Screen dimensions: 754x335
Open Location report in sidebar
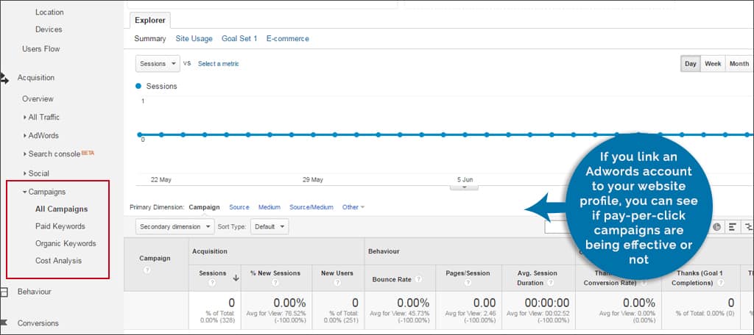(49, 12)
